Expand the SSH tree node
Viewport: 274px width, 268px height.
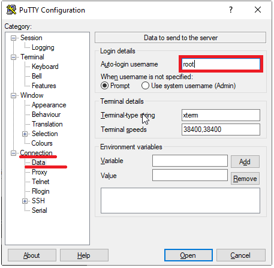click(25, 201)
